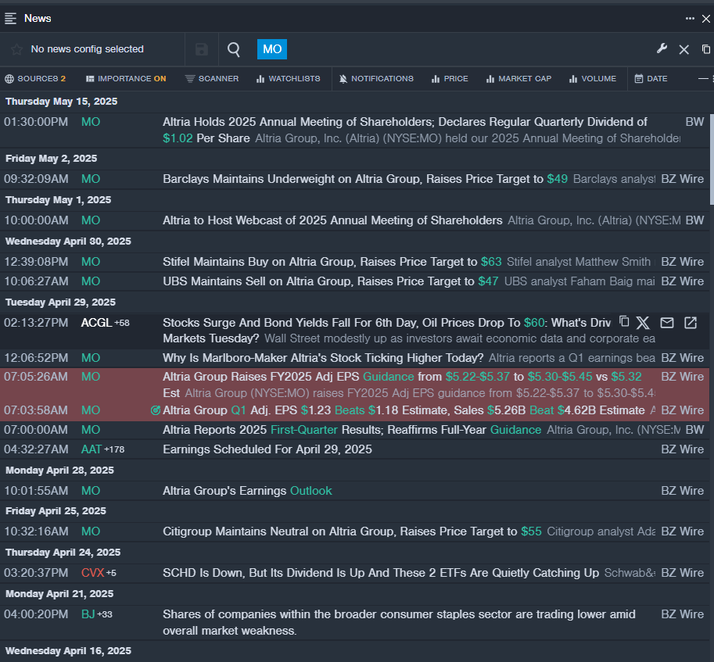Open the Volume filter
The width and height of the screenshot is (714, 662).
click(x=593, y=79)
